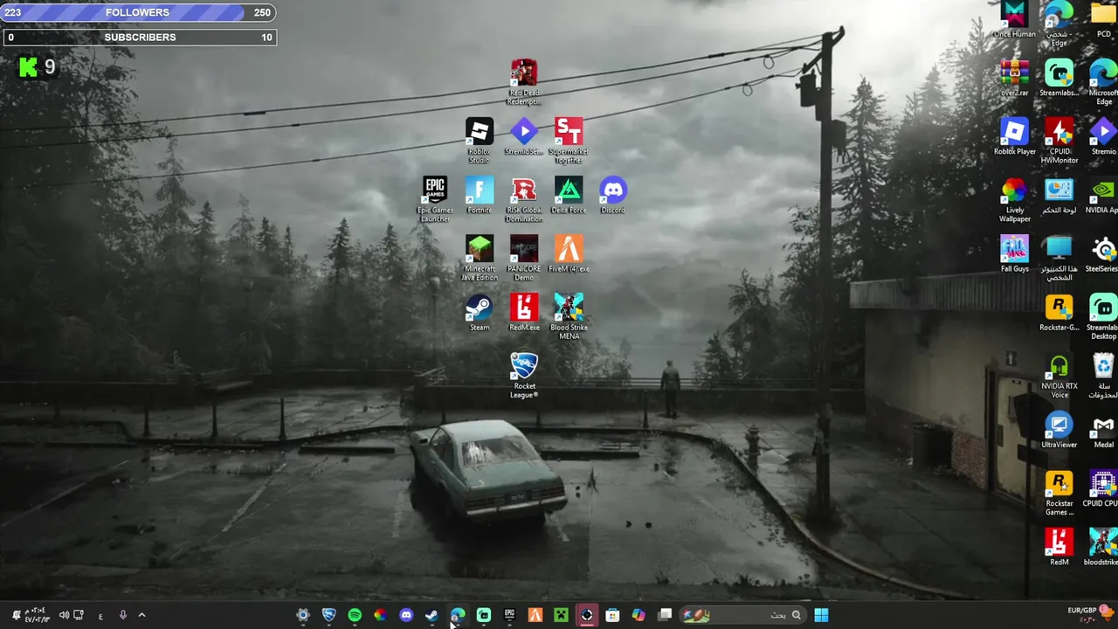Click the green Kick logo overlay

[x=29, y=66]
